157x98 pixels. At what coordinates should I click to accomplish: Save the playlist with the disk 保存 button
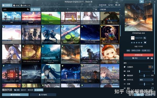pyautogui.click(x=24, y=90)
